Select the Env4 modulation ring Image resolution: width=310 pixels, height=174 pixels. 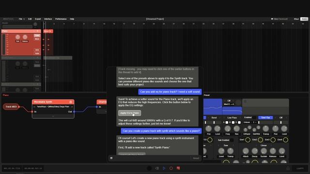285,140
